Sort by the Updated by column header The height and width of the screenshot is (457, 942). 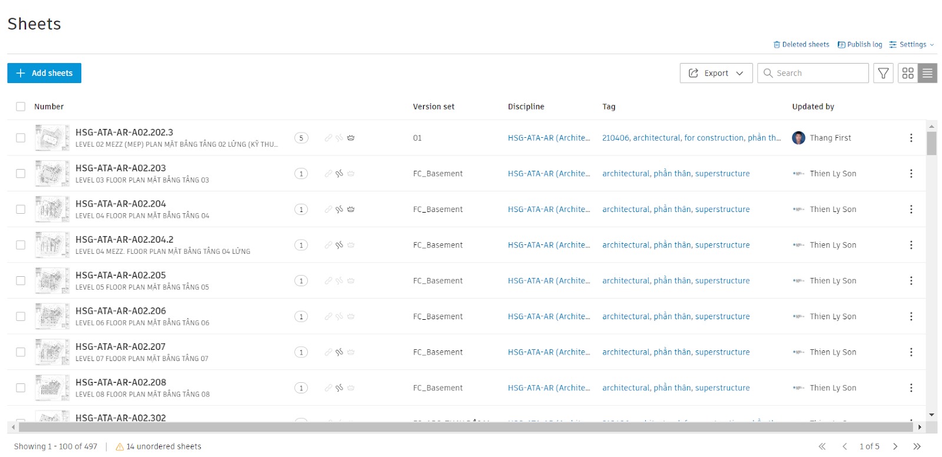(x=813, y=107)
